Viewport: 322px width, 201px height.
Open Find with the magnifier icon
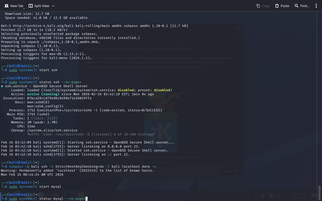[x=297, y=6]
